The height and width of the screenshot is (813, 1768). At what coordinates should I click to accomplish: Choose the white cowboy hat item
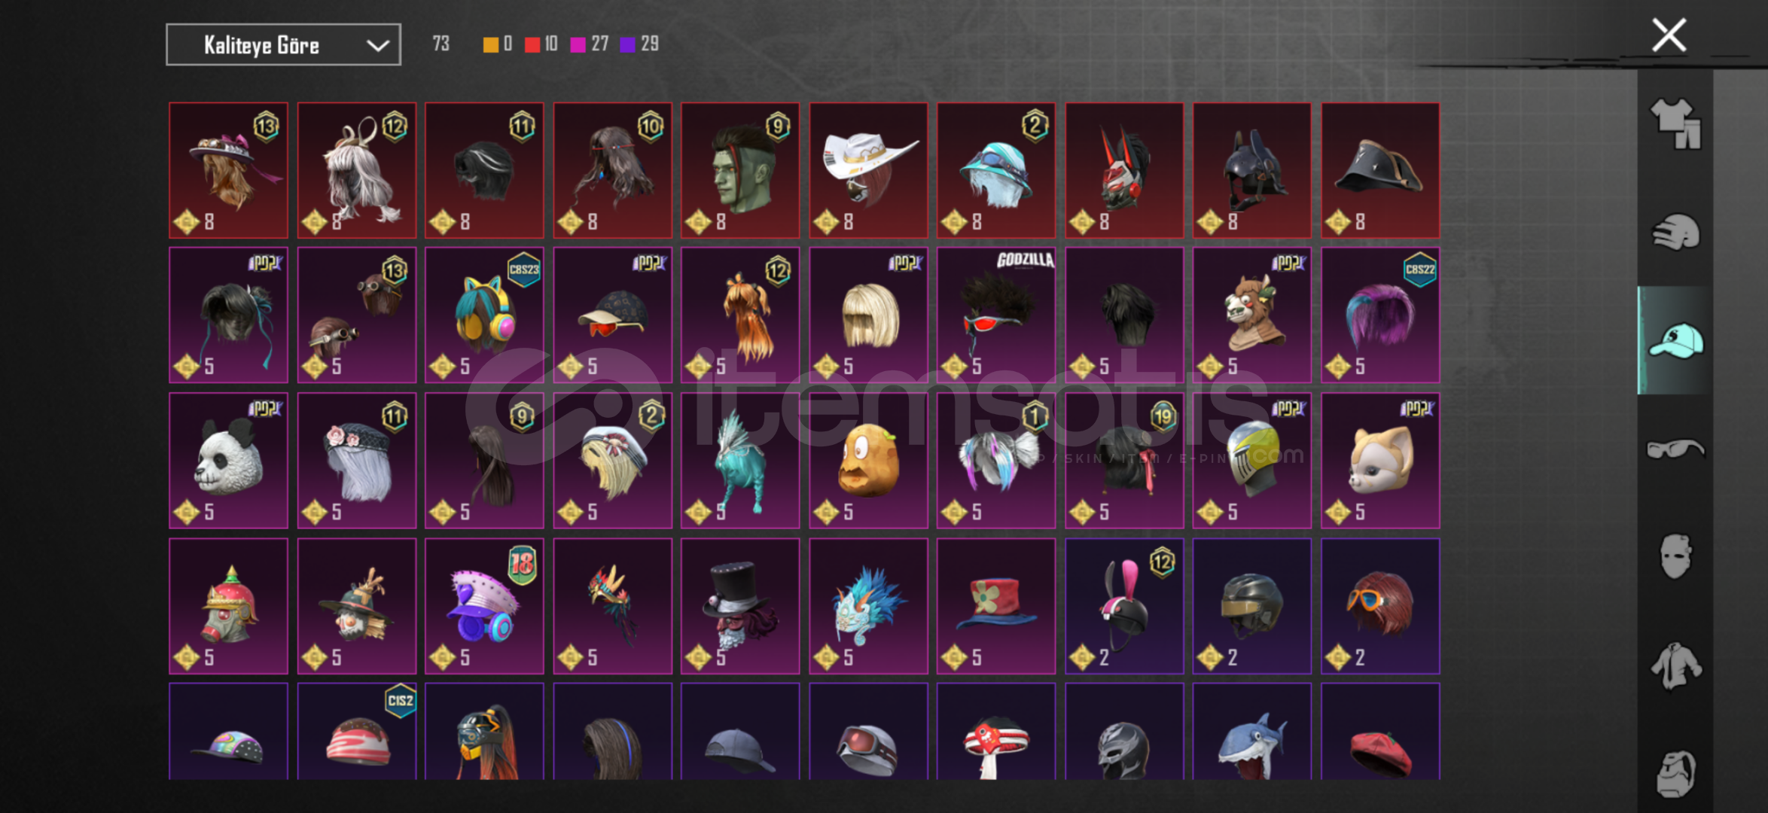(x=868, y=171)
